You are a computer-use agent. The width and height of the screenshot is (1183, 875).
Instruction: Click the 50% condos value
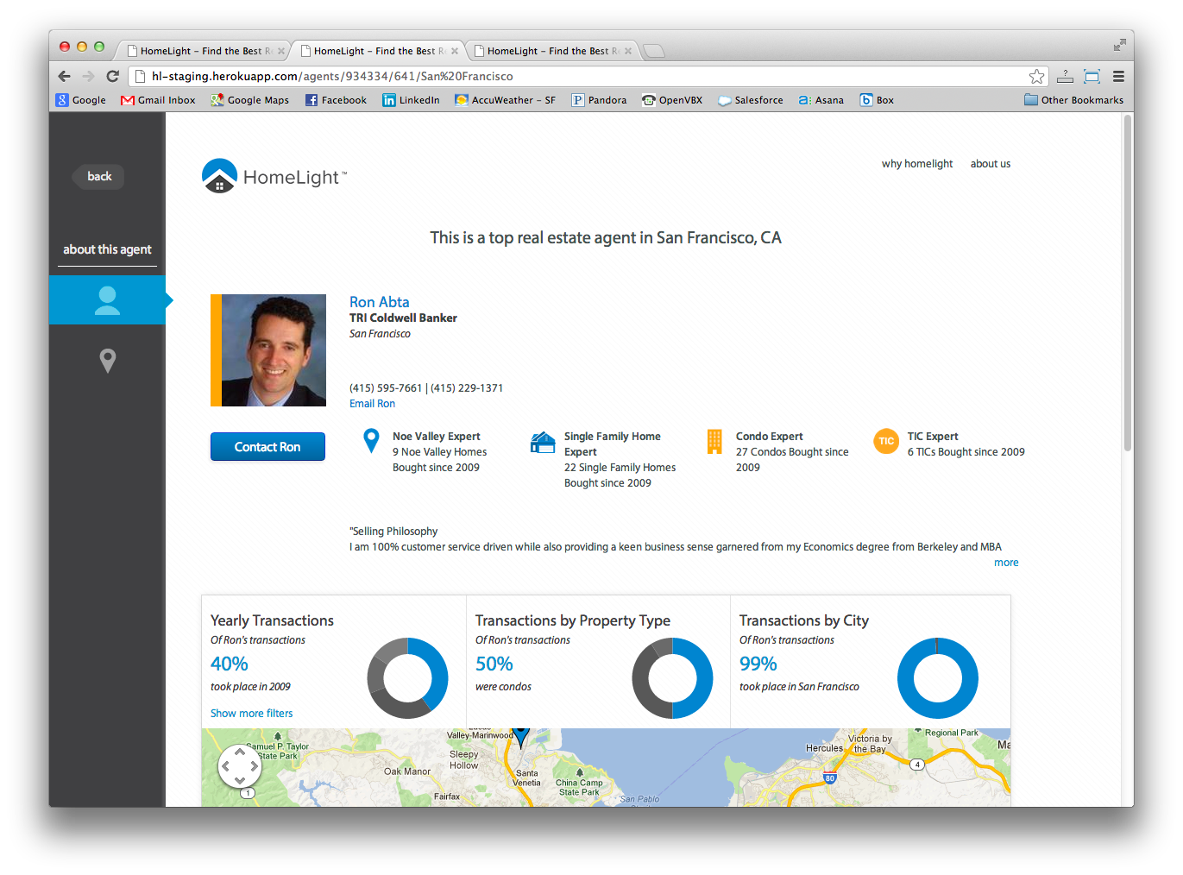click(x=494, y=664)
